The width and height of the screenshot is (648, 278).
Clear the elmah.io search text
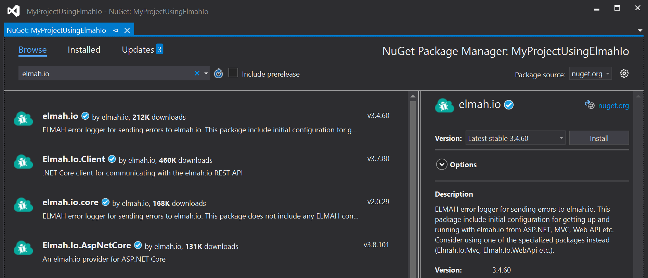click(x=197, y=74)
